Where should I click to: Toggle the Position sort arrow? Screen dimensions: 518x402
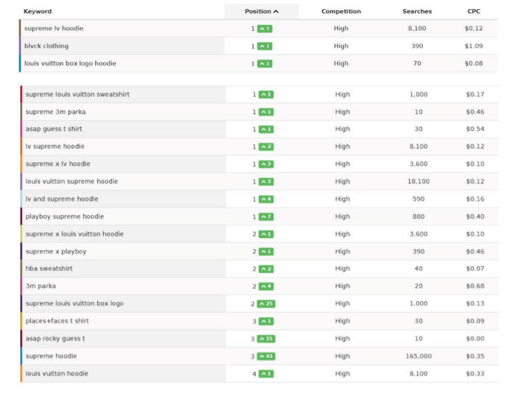[276, 11]
